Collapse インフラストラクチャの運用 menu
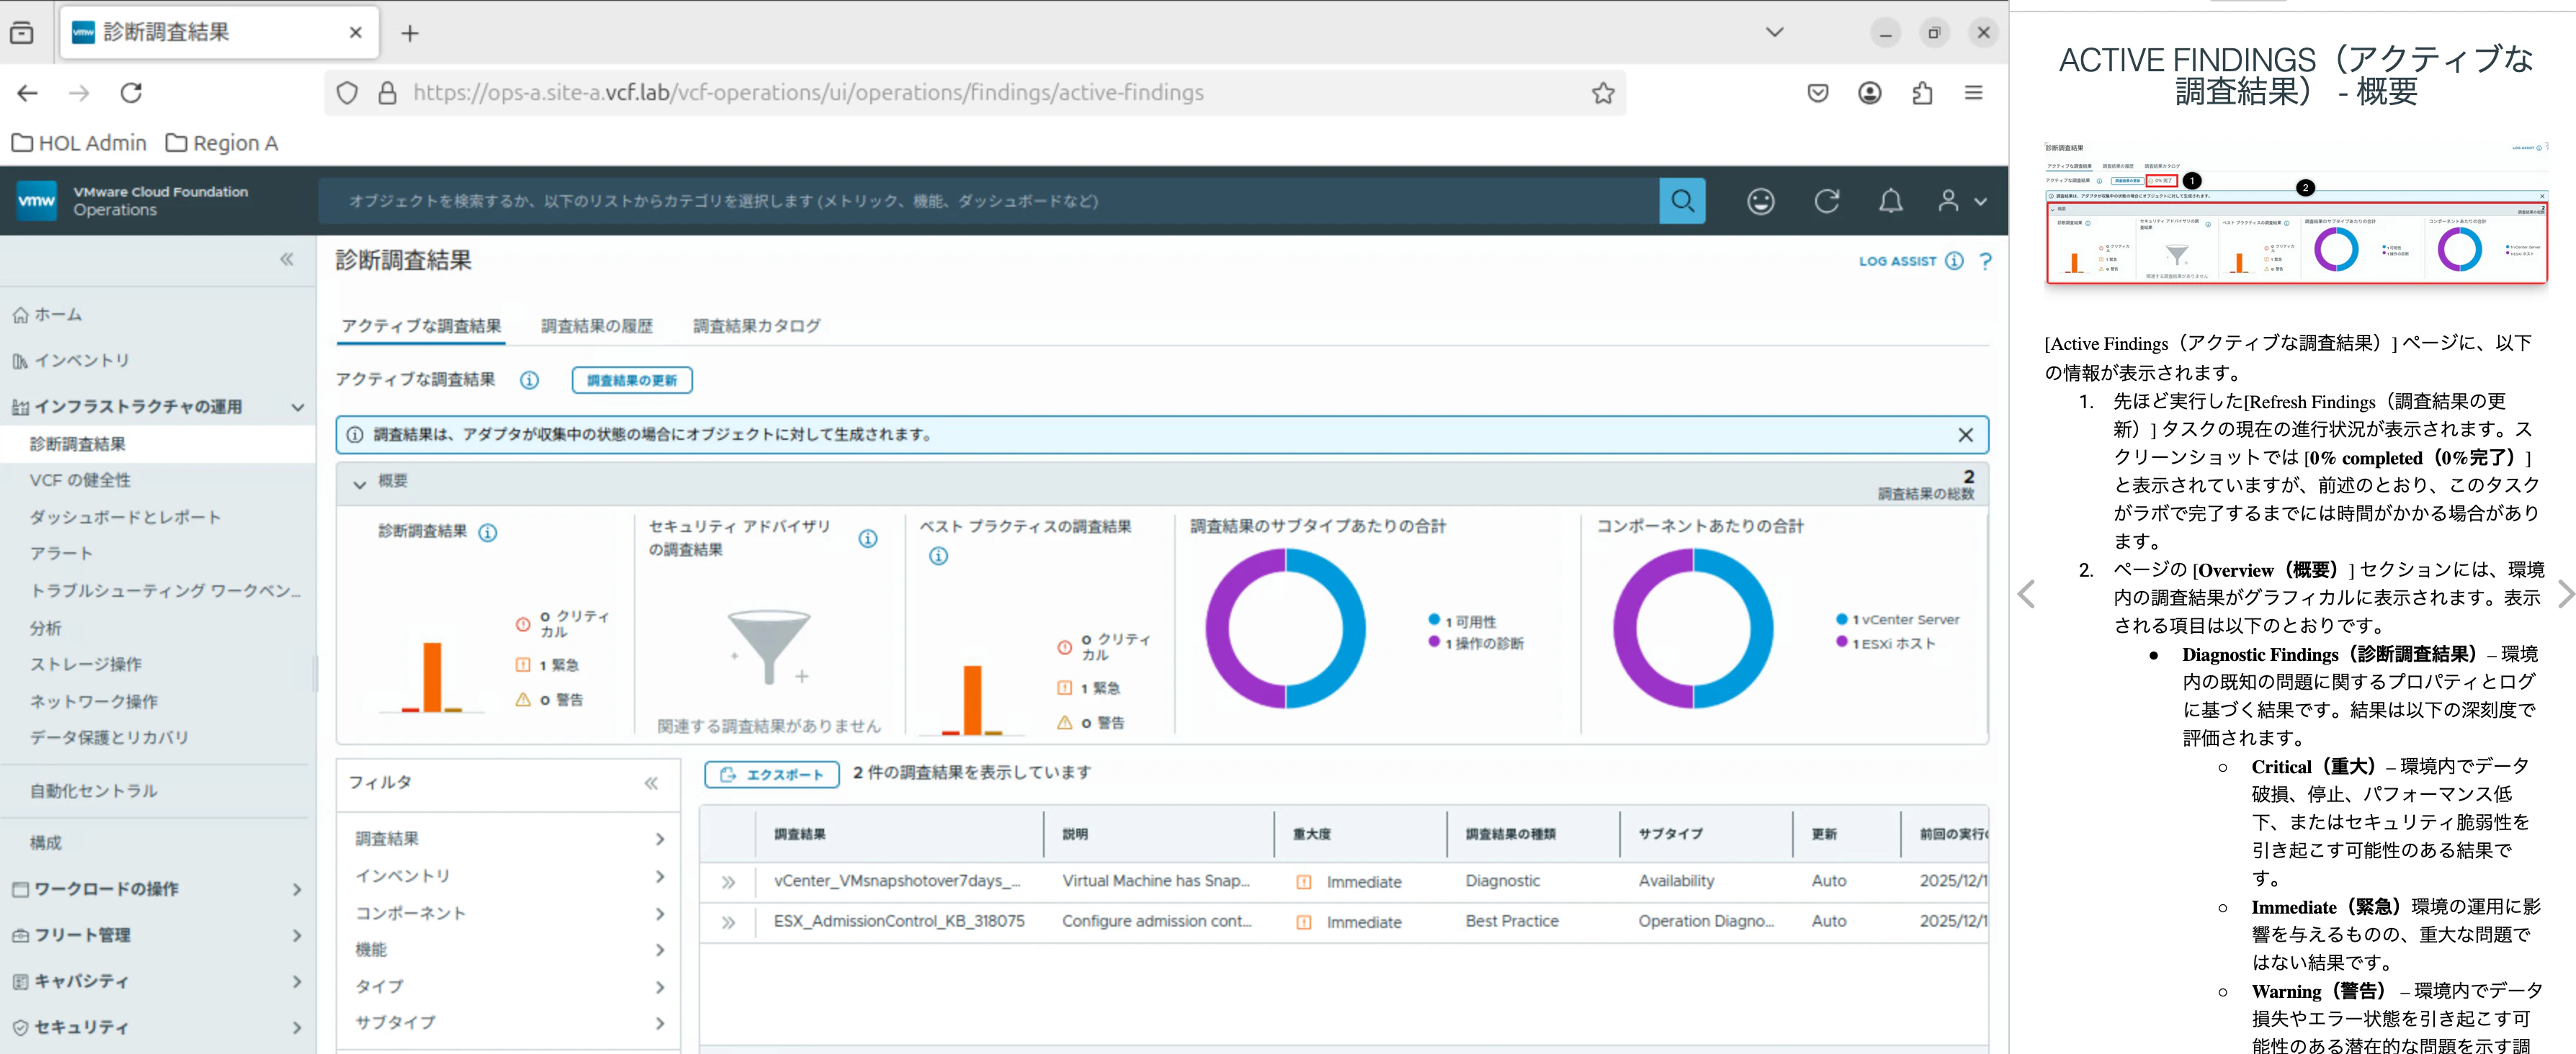The width and height of the screenshot is (2576, 1054). tap(297, 407)
